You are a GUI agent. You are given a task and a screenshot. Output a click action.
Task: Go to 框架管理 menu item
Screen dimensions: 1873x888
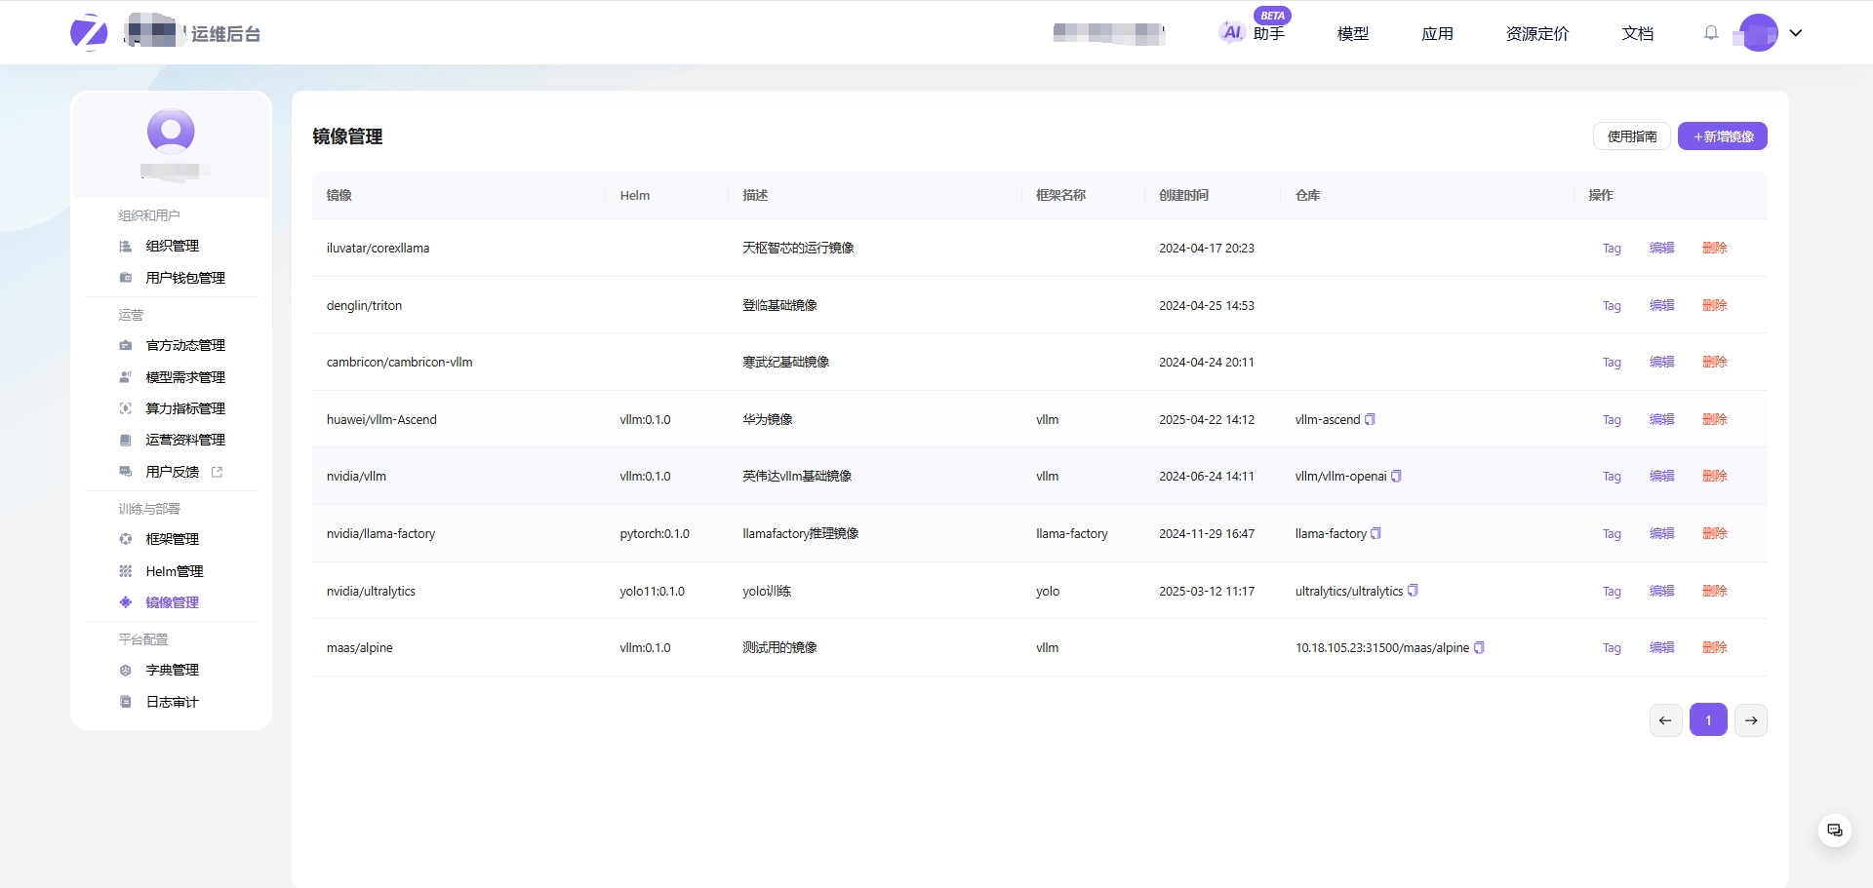tap(172, 539)
